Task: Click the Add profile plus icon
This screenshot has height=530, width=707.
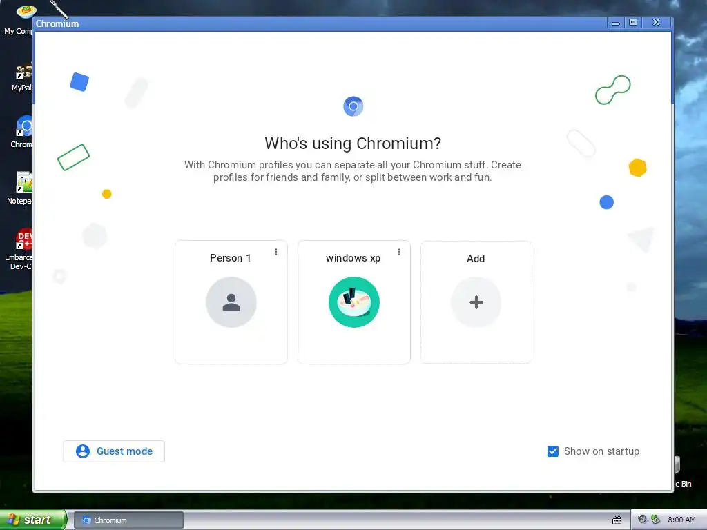Action: point(476,302)
